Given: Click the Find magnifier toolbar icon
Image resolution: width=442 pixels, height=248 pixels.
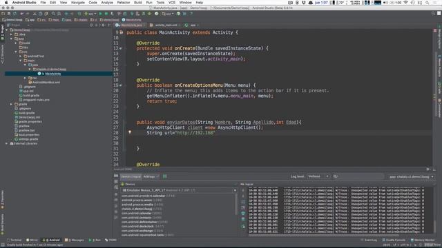Looking at the screenshot, I should tap(53, 14).
